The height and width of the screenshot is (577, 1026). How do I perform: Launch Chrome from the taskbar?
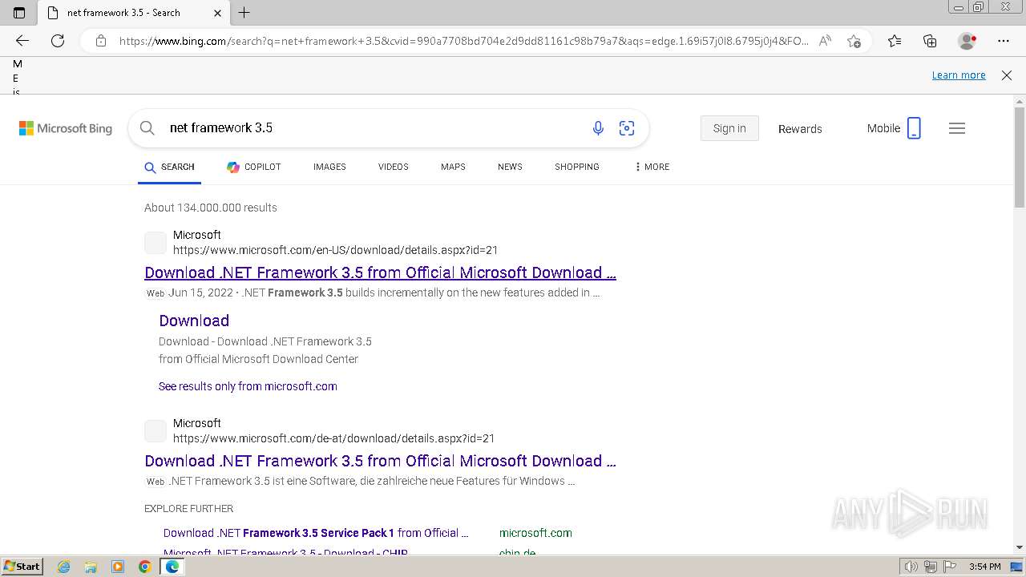click(x=144, y=567)
